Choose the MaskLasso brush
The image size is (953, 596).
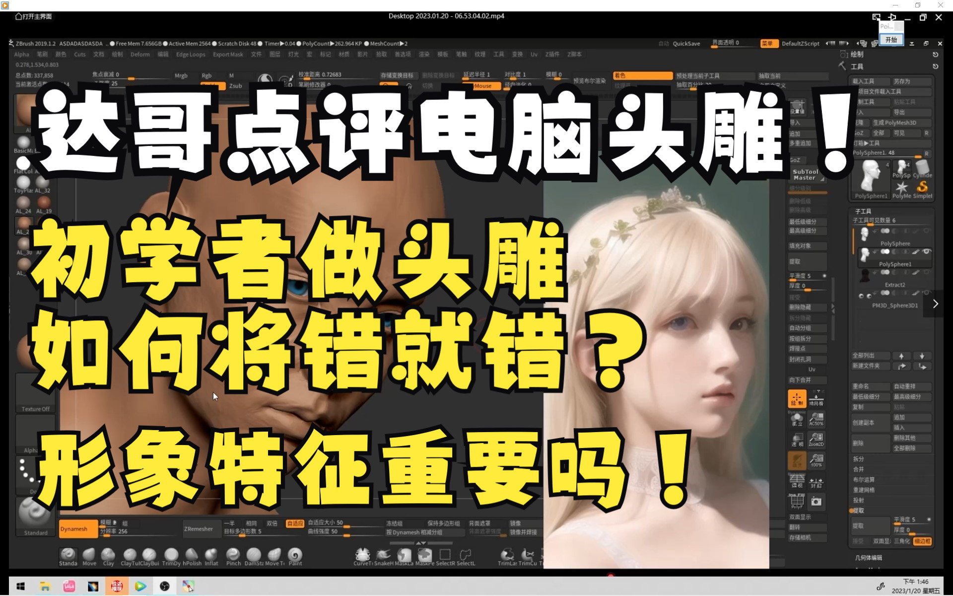[x=404, y=556]
